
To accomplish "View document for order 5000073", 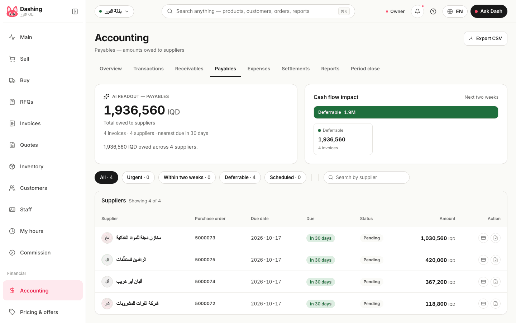I will click(x=496, y=238).
